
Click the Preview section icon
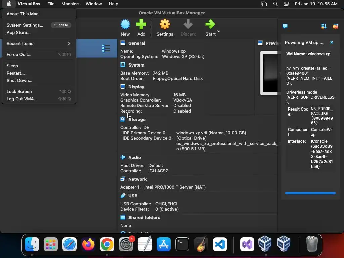(x=260, y=43)
